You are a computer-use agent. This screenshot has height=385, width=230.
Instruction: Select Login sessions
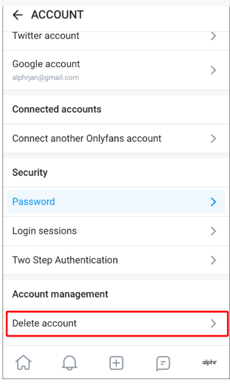coord(116,231)
